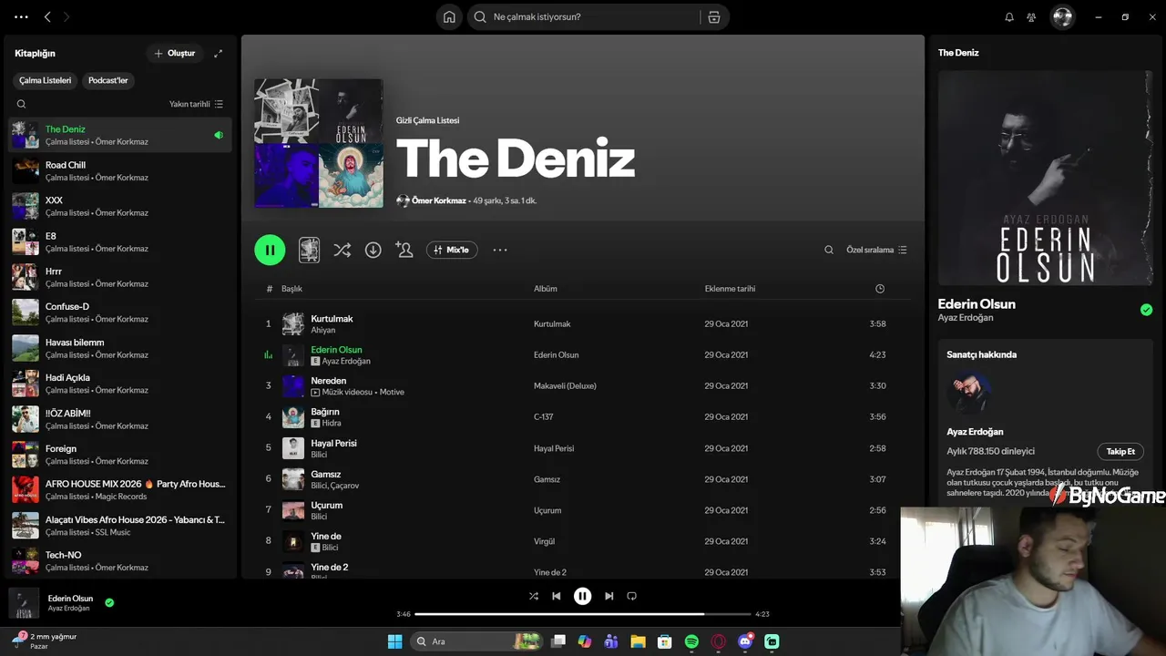The image size is (1166, 656).
Task: Sort by Eklenme tarihi column header
Action: point(730,289)
